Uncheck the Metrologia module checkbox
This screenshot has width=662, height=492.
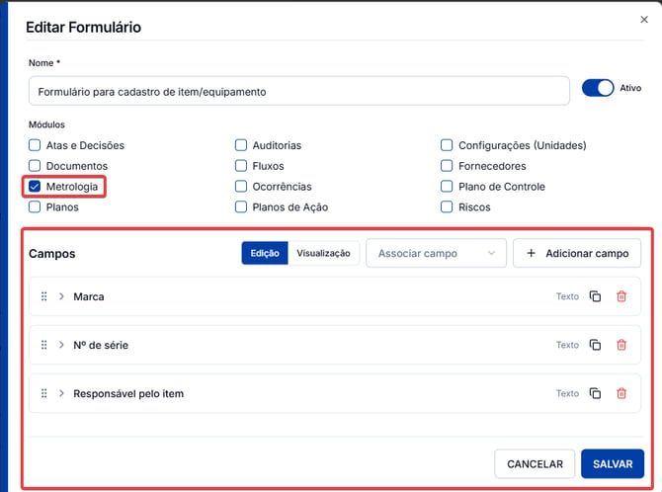tap(35, 187)
